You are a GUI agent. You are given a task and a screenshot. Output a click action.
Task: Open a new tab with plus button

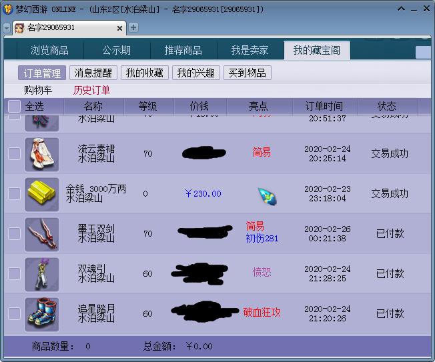click(133, 27)
